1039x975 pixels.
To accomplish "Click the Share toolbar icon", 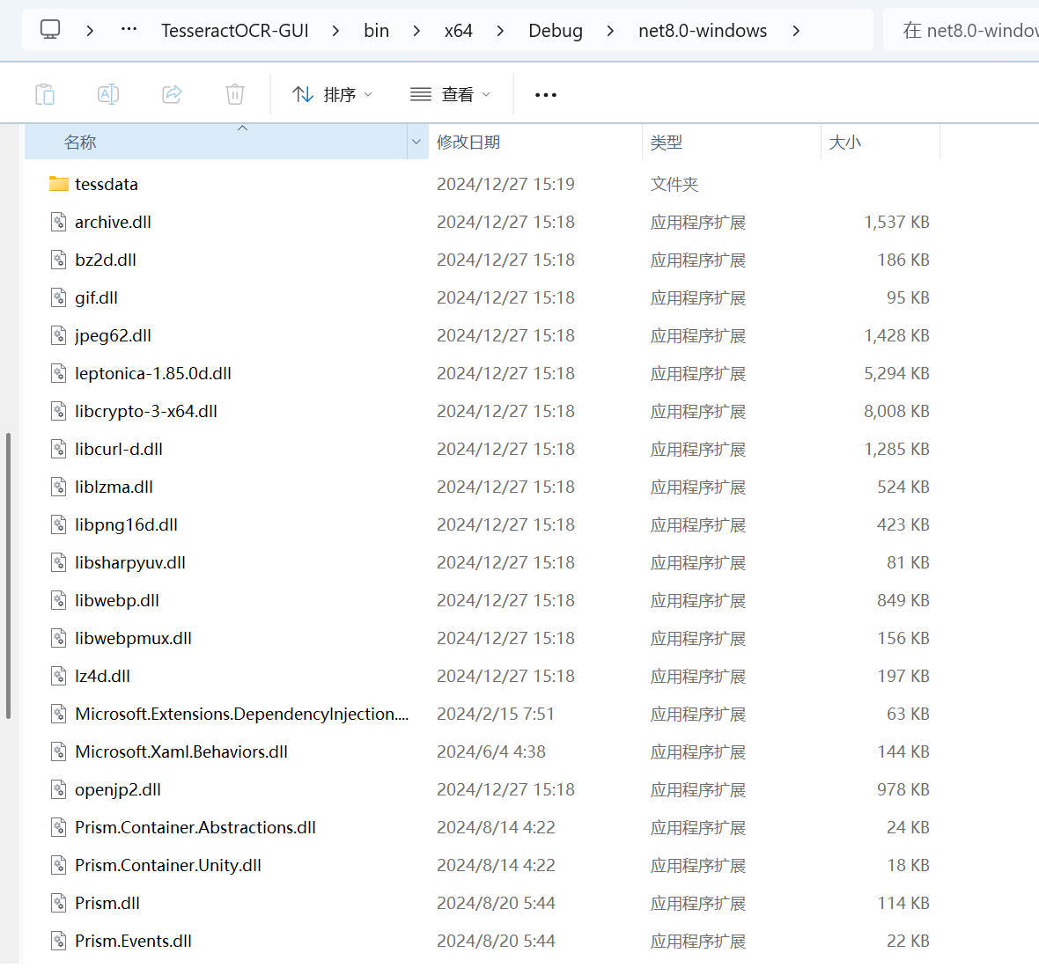I will pyautogui.click(x=172, y=95).
